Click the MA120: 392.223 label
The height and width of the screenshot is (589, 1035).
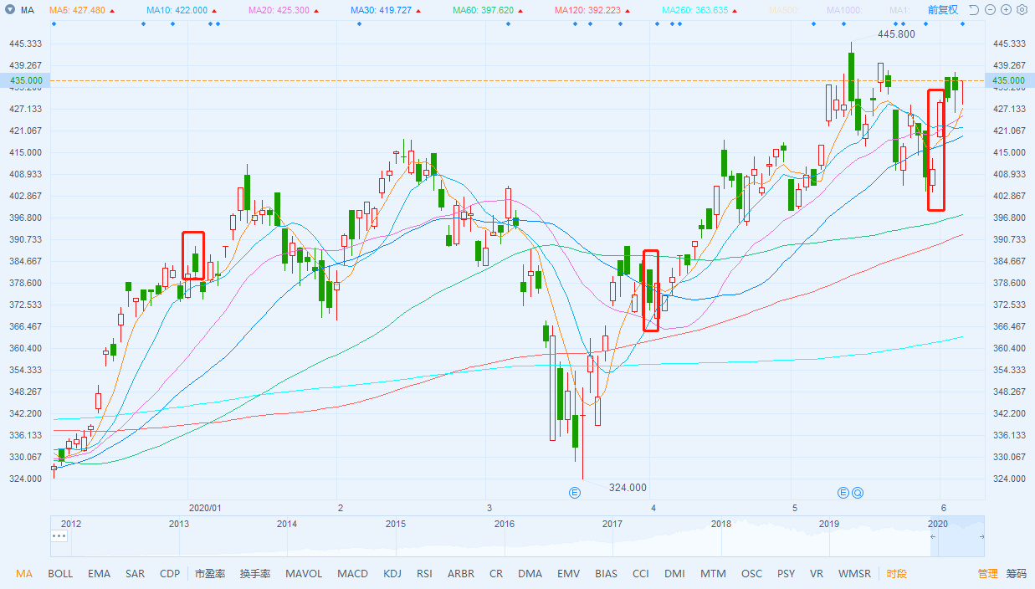(587, 10)
